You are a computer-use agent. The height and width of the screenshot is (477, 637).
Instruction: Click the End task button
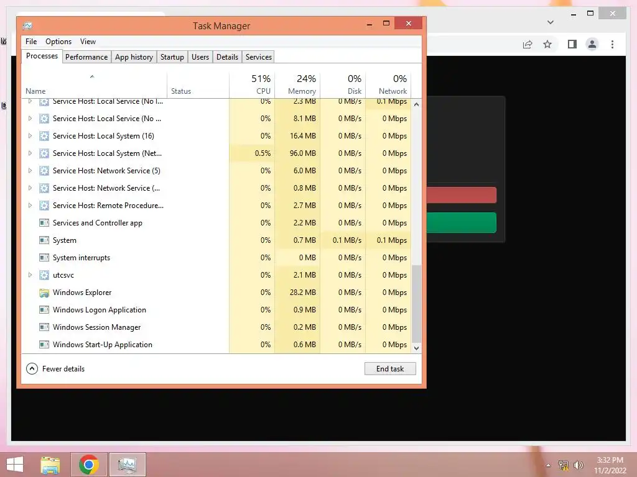tap(390, 369)
